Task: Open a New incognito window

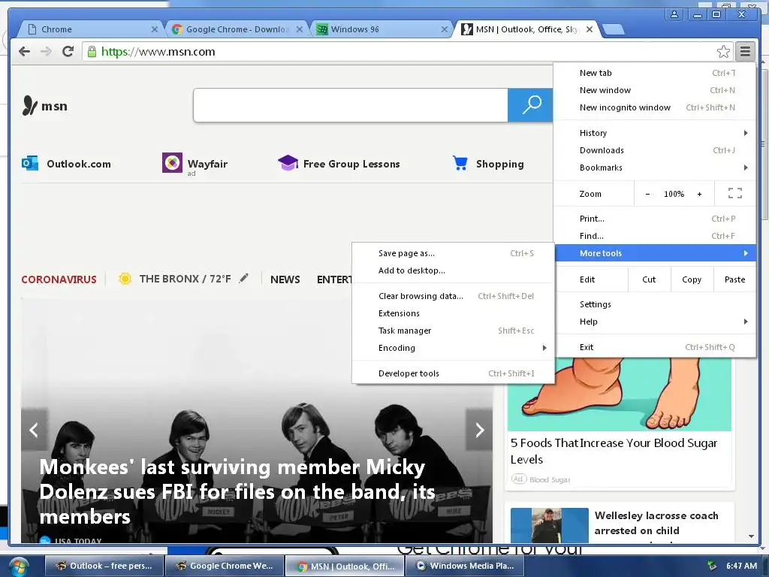Action: pyautogui.click(x=655, y=107)
